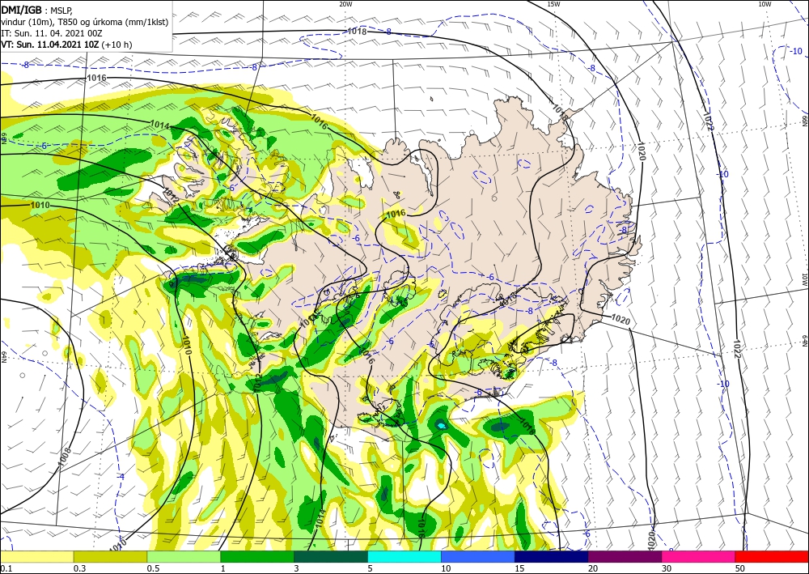Choose the 20–30 purple legend swatch
Viewport: 809px width, 574px height.
625,556
